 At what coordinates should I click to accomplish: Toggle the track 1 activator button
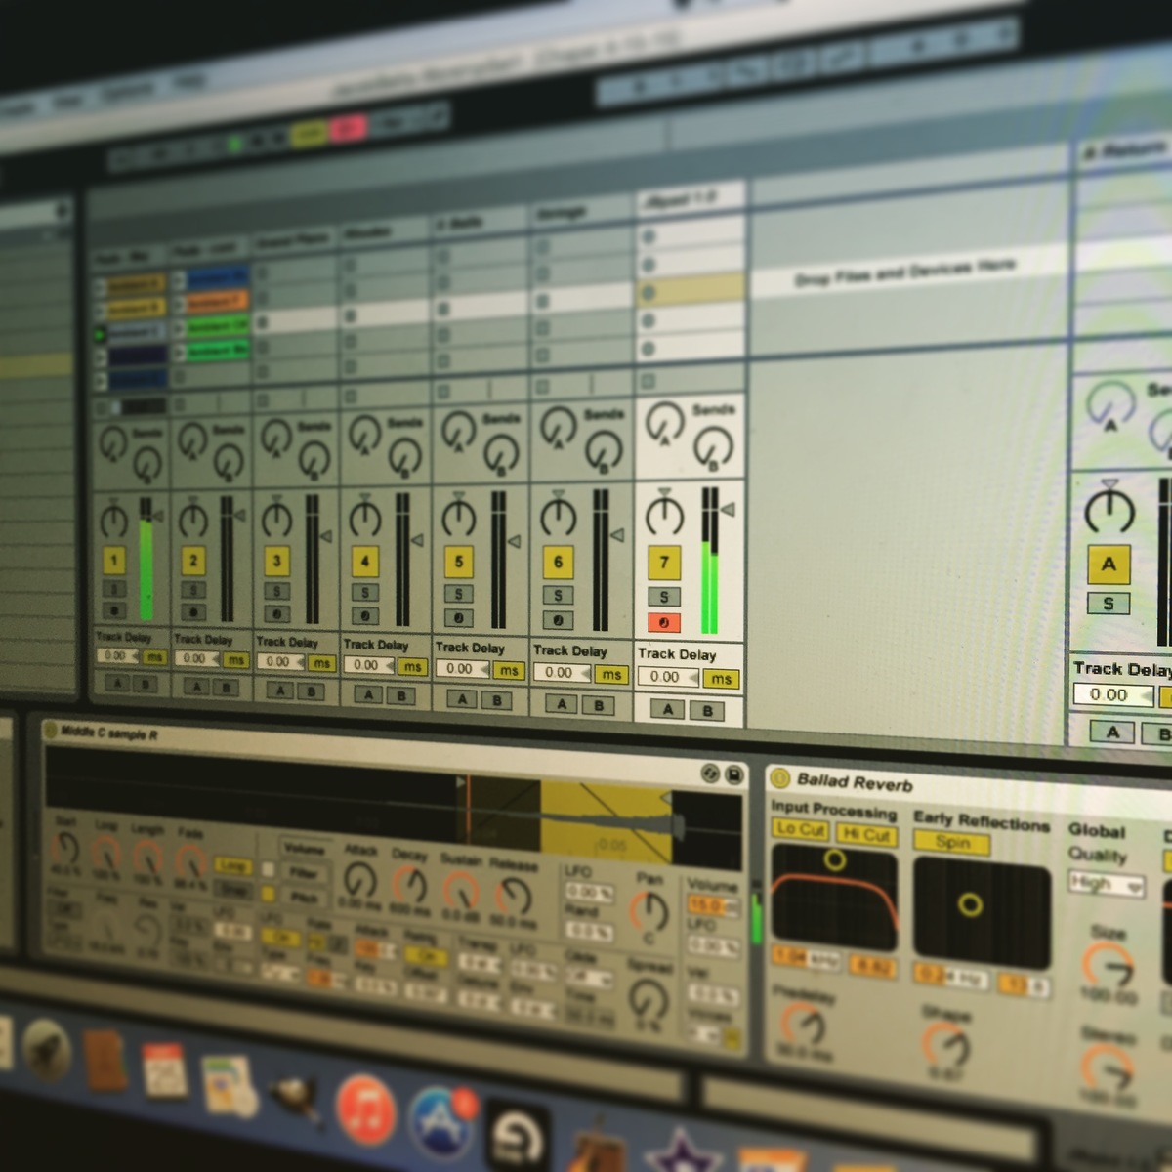[114, 560]
